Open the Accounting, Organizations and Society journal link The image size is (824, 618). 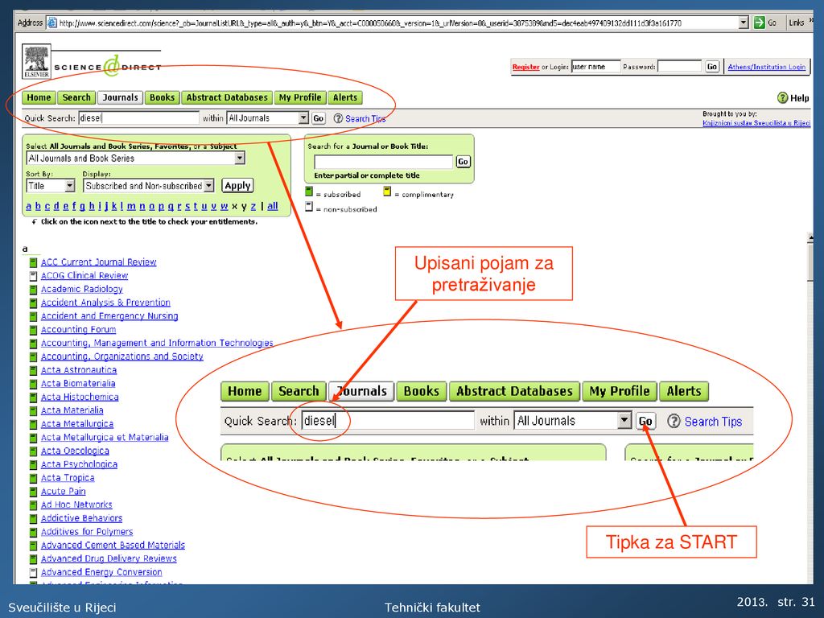pyautogui.click(x=122, y=356)
